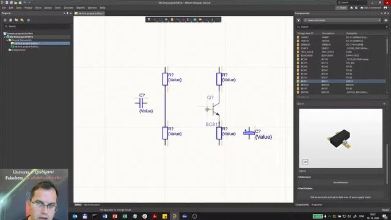Open Word from the Windows taskbar
This screenshot has width=391, height=220.
tap(104, 216)
